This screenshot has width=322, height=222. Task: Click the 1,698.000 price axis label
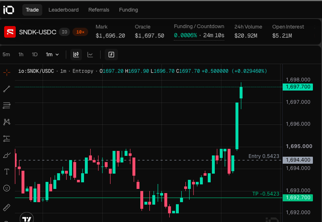point(298,80)
